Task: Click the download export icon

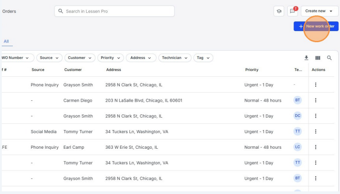Action: tap(306, 58)
